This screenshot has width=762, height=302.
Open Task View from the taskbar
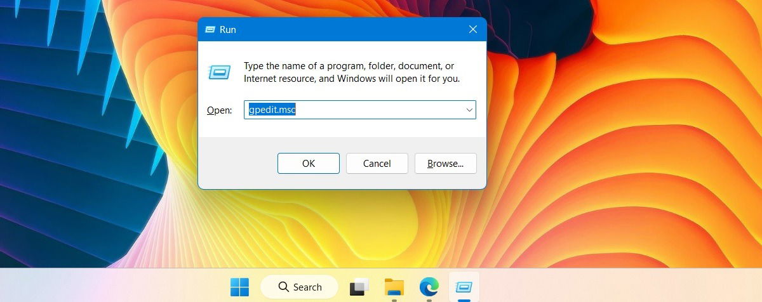(x=359, y=287)
